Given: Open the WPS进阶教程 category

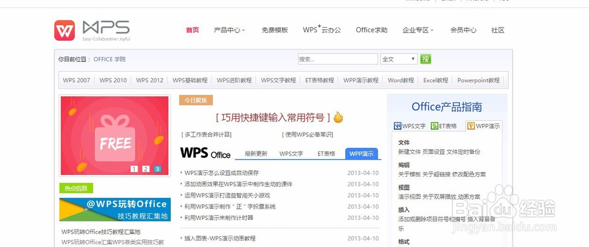Looking at the screenshot, I should [x=234, y=80].
